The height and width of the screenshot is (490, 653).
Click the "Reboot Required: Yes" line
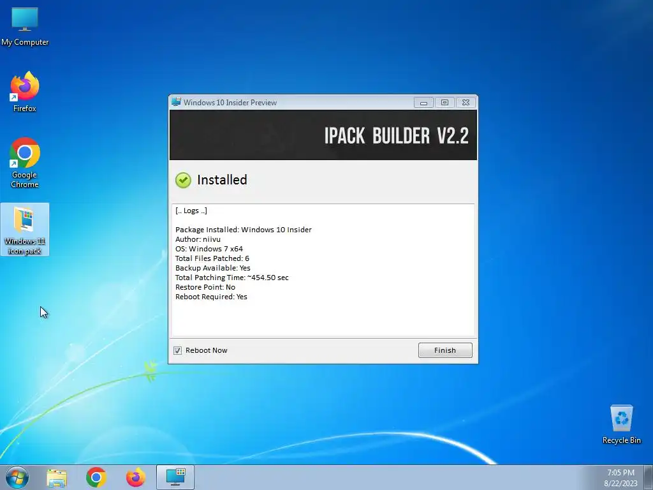tap(211, 297)
